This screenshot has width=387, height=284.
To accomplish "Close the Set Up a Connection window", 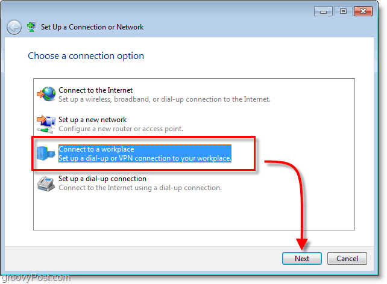I will coord(363,11).
